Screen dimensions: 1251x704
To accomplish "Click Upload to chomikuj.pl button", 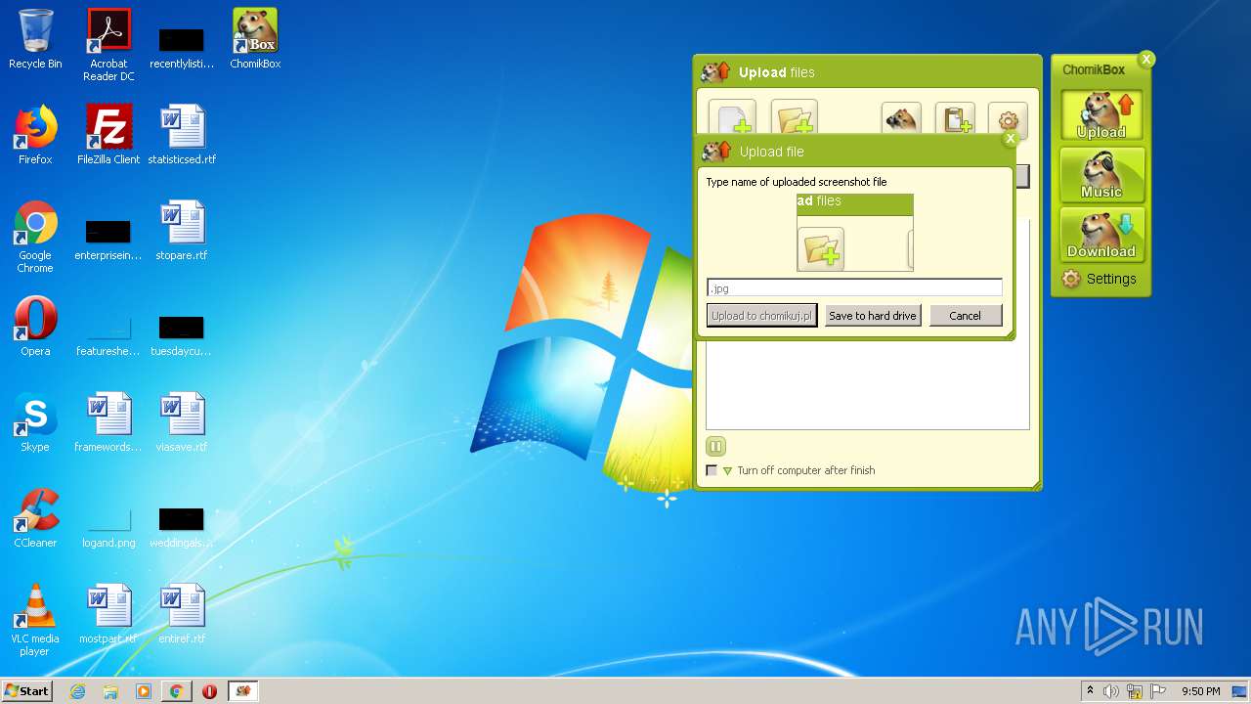I will (x=762, y=316).
